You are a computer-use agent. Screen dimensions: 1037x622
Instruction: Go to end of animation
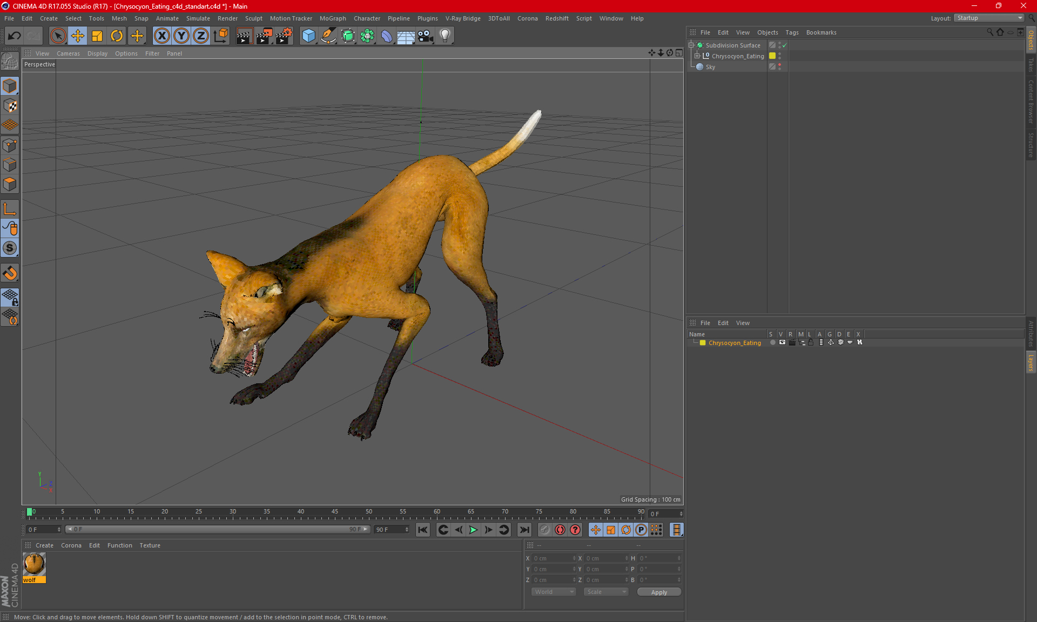pyautogui.click(x=524, y=530)
